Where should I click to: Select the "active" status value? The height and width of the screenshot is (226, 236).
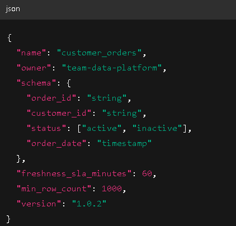(102, 128)
